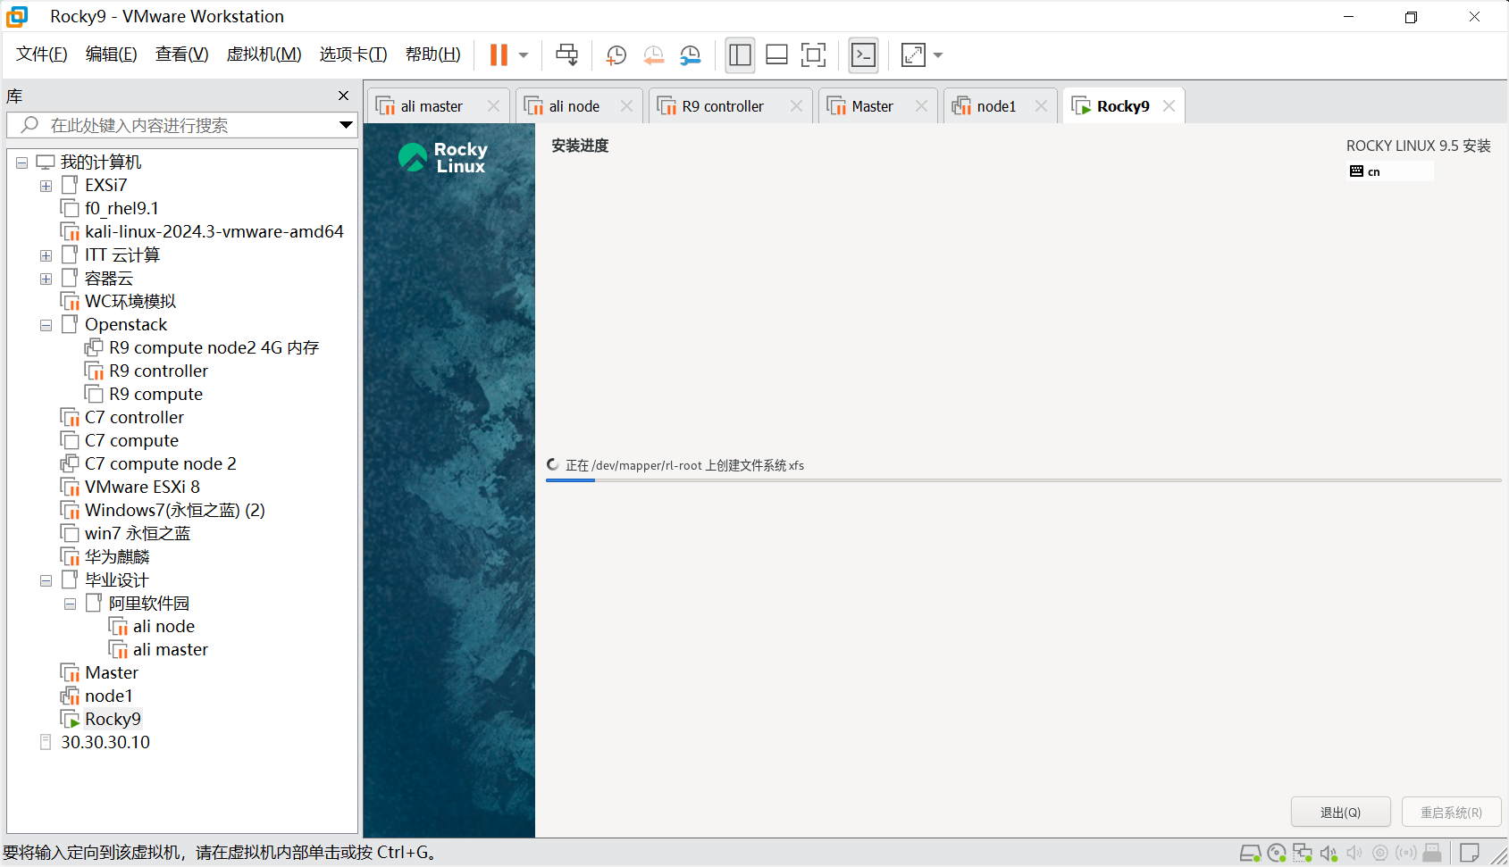The image size is (1509, 867).
Task: Click the webcam device status icon
Action: [x=1380, y=854]
